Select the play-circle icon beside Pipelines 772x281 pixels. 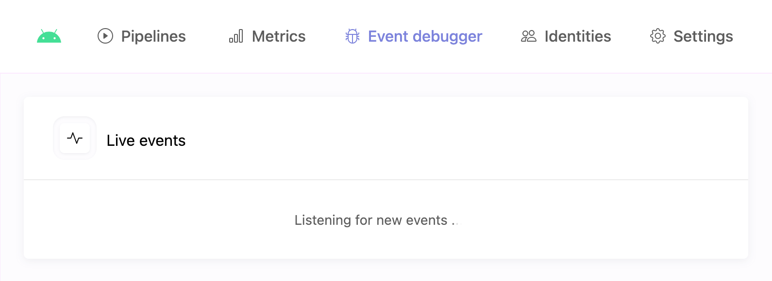pyautogui.click(x=105, y=35)
